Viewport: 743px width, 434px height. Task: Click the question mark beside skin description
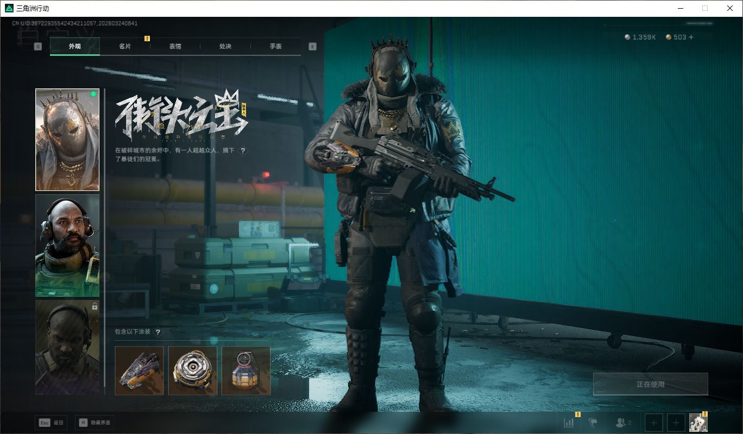point(243,151)
